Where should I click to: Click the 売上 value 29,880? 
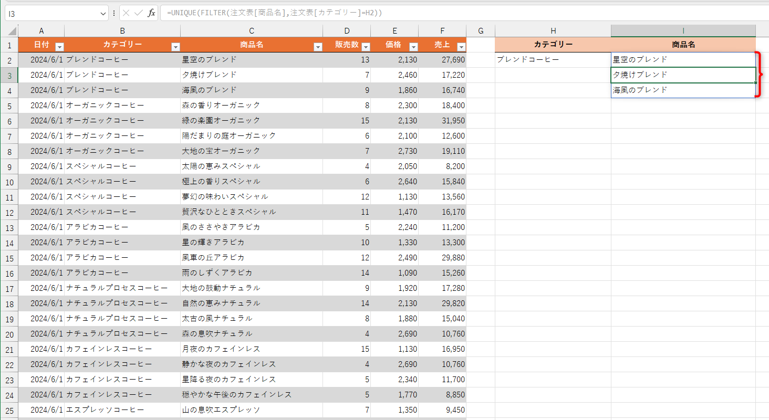(442, 258)
